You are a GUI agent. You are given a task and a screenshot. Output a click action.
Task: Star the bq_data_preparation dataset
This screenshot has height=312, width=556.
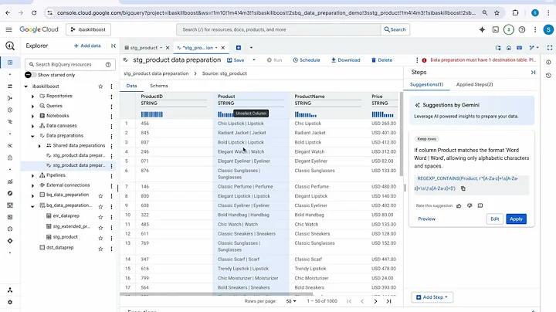click(100, 195)
